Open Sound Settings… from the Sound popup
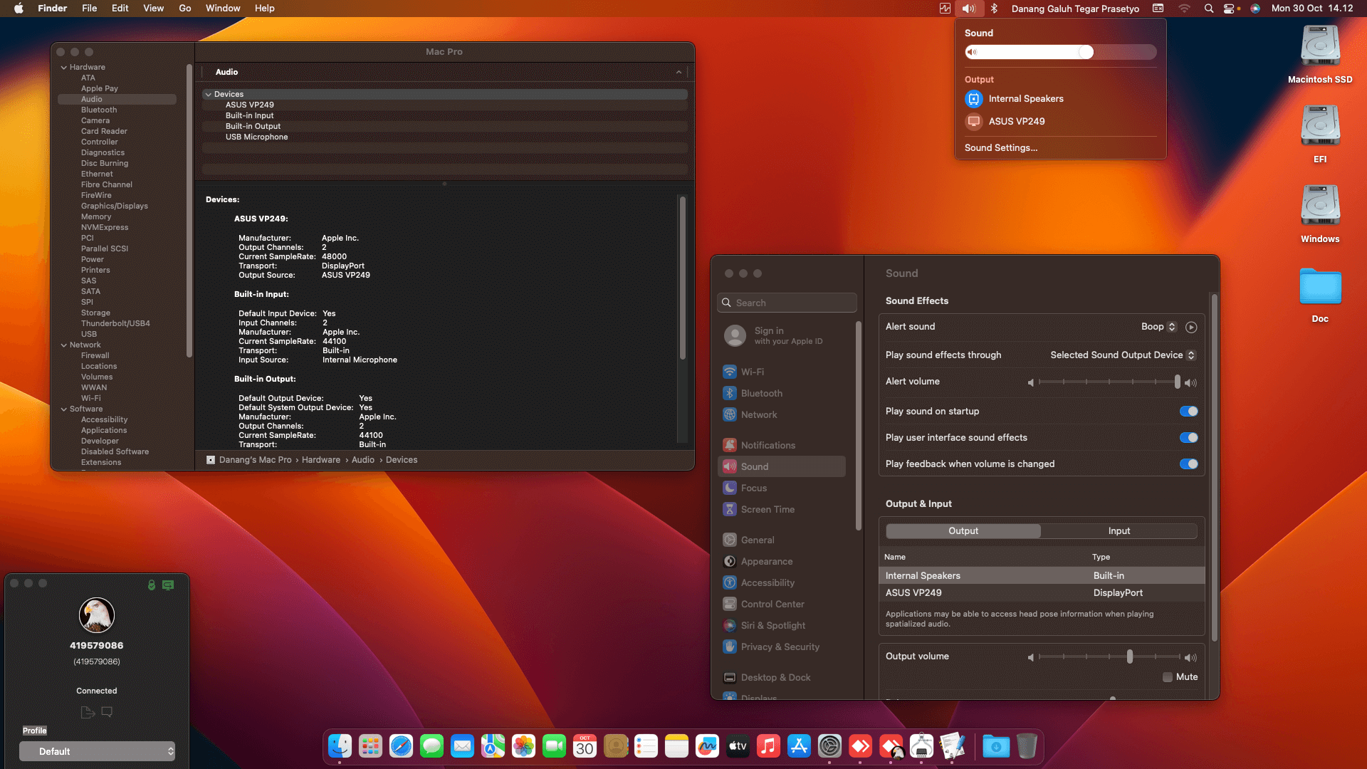This screenshot has width=1367, height=769. tap(1000, 148)
